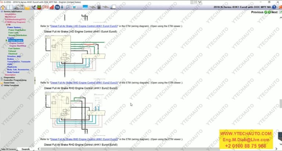Image resolution: width=282 pixels, height=151 pixels.
Task: Click the battery icon in toolbar
Action: [99, 7]
